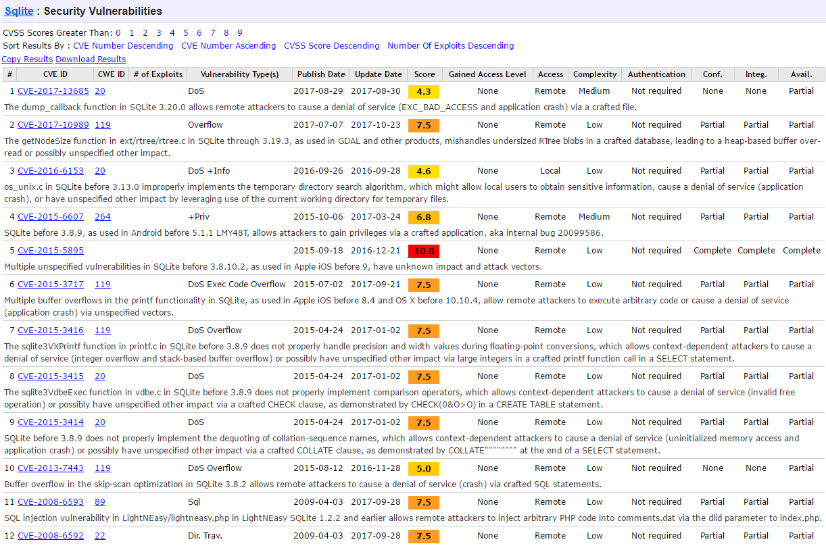Image resolution: width=826 pixels, height=546 pixels.
Task: Filter CVSS scores greater than 5
Action: click(186, 32)
